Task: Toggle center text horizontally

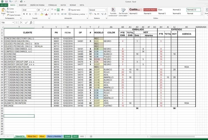Action: [x=55, y=14]
